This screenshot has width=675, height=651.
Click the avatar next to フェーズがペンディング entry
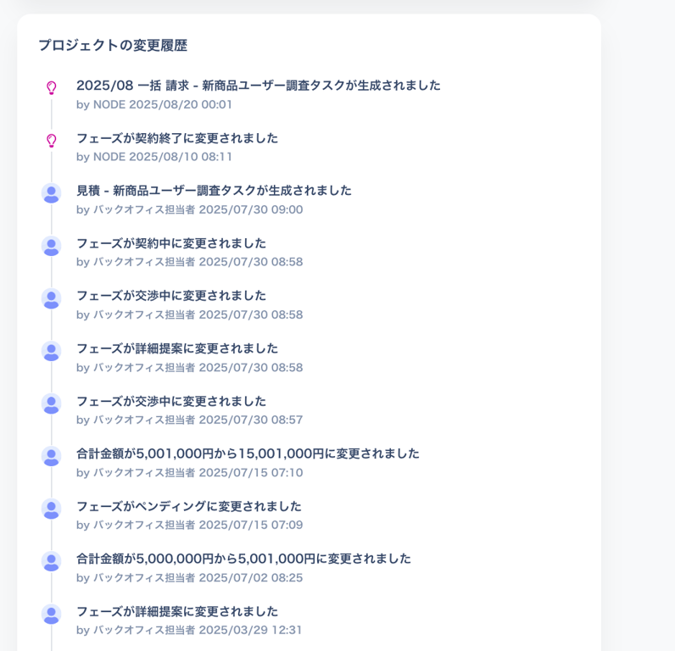(51, 509)
